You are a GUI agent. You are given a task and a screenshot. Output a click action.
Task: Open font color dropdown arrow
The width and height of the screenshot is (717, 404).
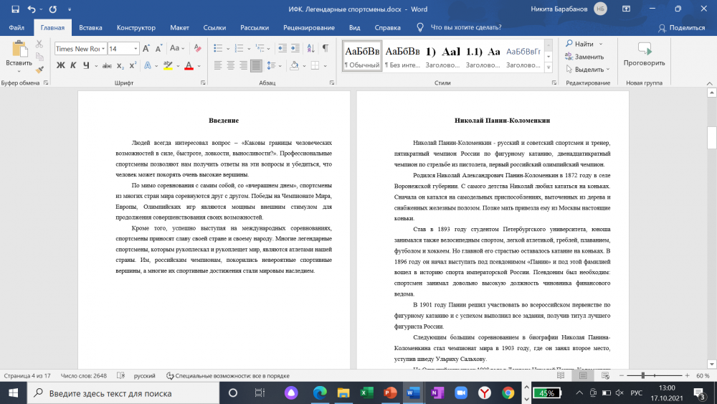coord(199,66)
